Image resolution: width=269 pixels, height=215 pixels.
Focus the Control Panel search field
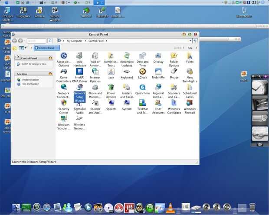point(36,41)
